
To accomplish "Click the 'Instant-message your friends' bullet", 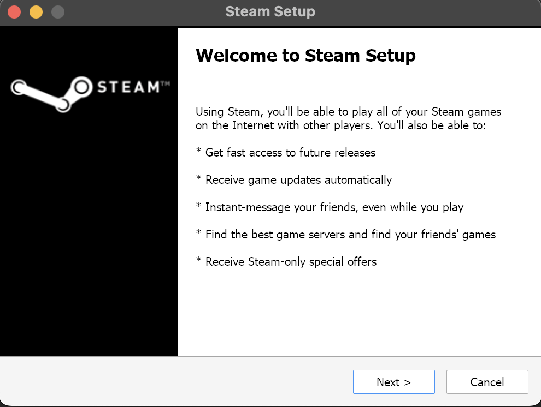I will pyautogui.click(x=334, y=207).
